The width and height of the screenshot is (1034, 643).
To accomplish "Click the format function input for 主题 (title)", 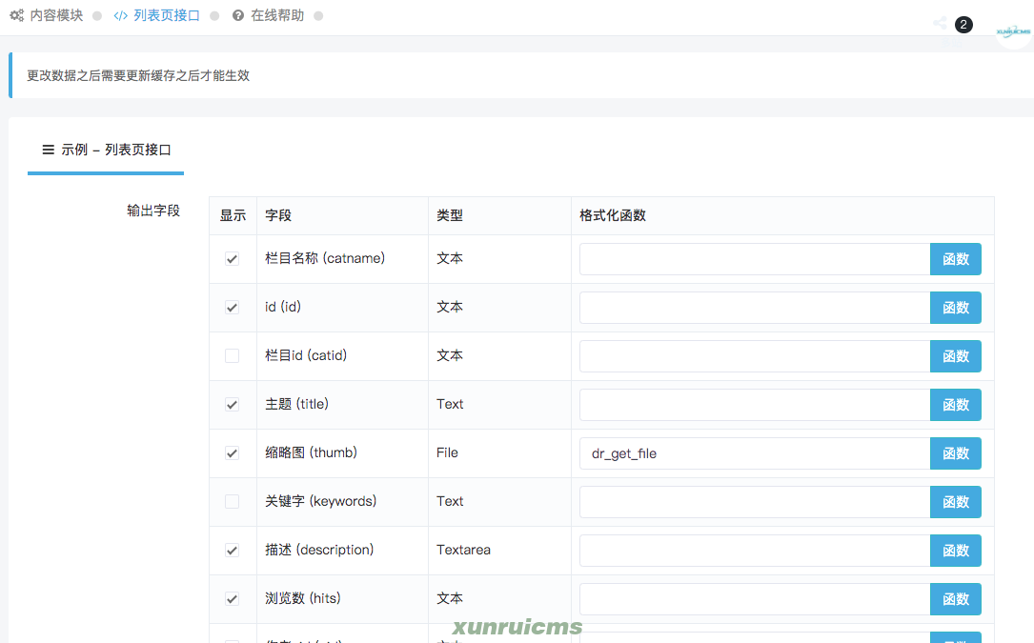I will [755, 405].
